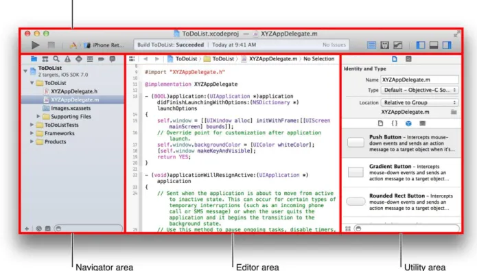Image resolution: width=477 pixels, height=271 pixels.
Task: Show the Find navigator
Action: click(56, 59)
